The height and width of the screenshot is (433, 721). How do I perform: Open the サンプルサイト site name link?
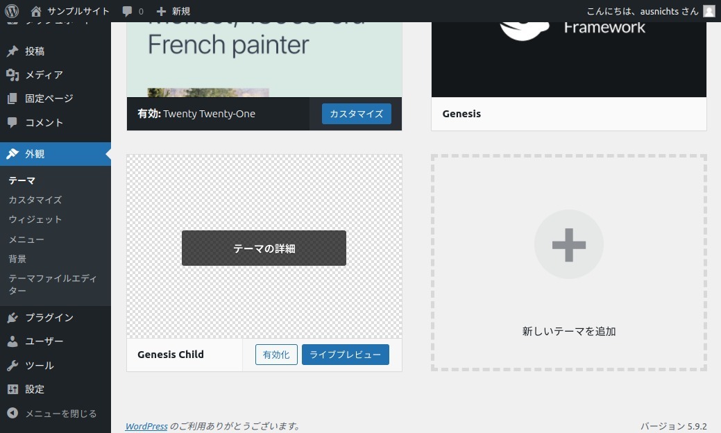78,11
